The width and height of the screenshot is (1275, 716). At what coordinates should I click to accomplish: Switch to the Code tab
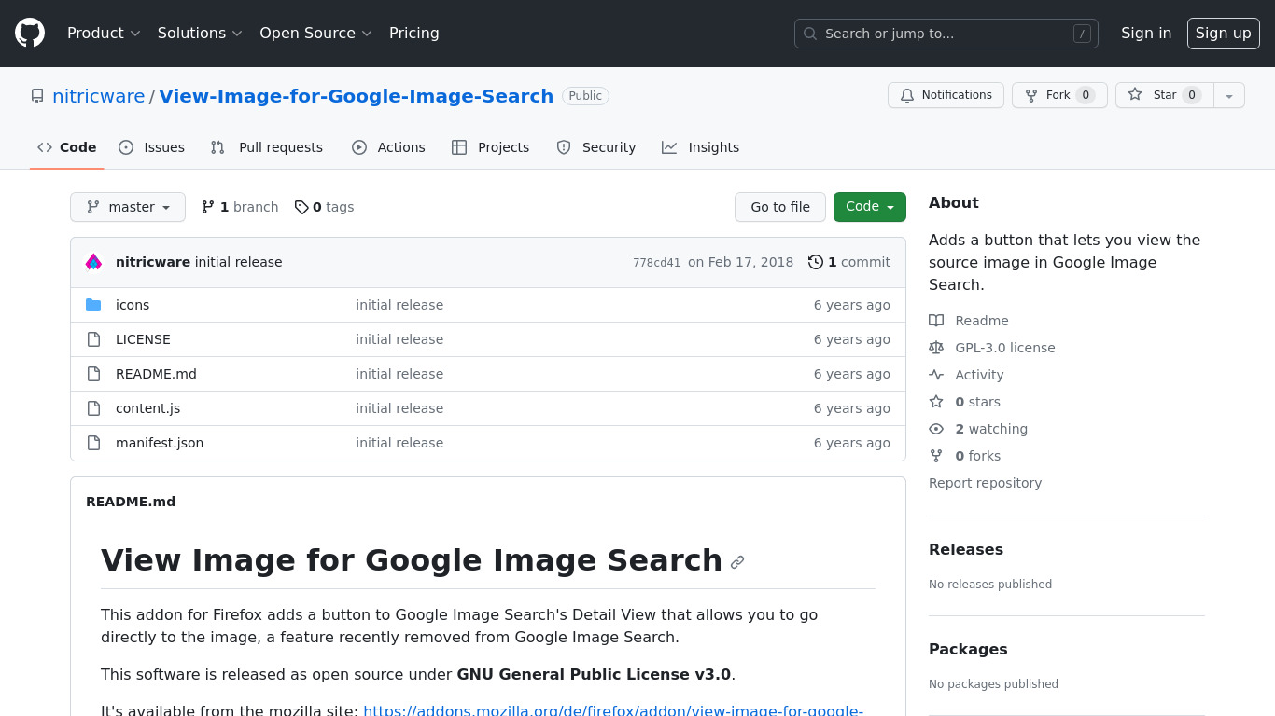coord(67,147)
